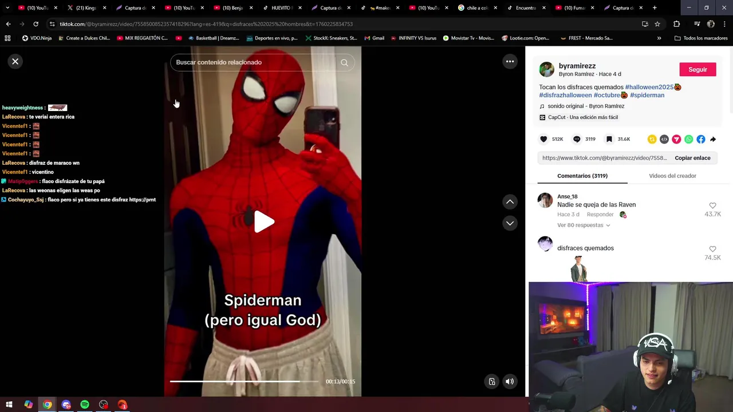
Task: Open Chrome extensions puzzle icon
Action: point(676,24)
